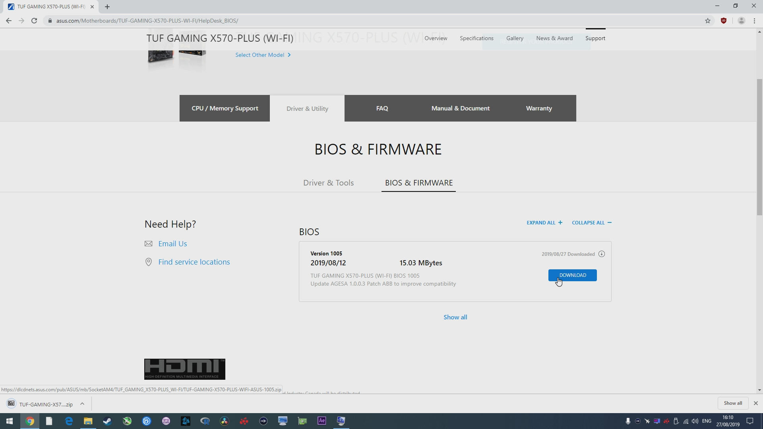The width and height of the screenshot is (763, 429).
Task: Click the ENG language indicator
Action: [x=707, y=421]
